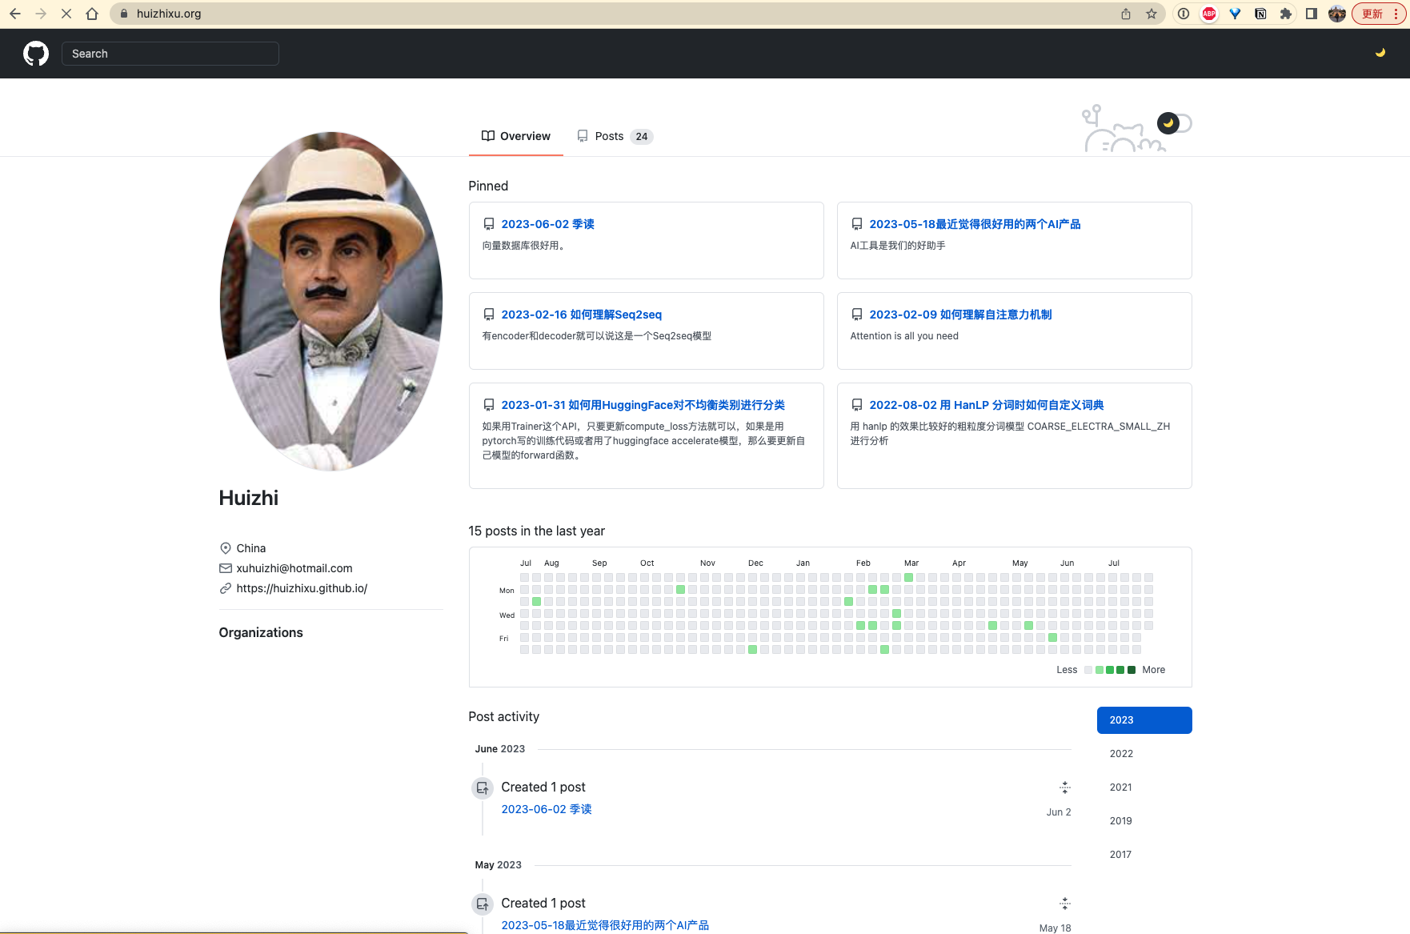Viewport: 1410px width, 934px height.
Task: Click the link icon beside huizhixu.github.io
Action: pos(226,588)
